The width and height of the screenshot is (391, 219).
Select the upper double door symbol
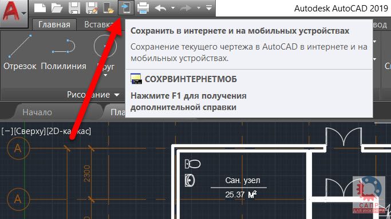tap(343, 137)
